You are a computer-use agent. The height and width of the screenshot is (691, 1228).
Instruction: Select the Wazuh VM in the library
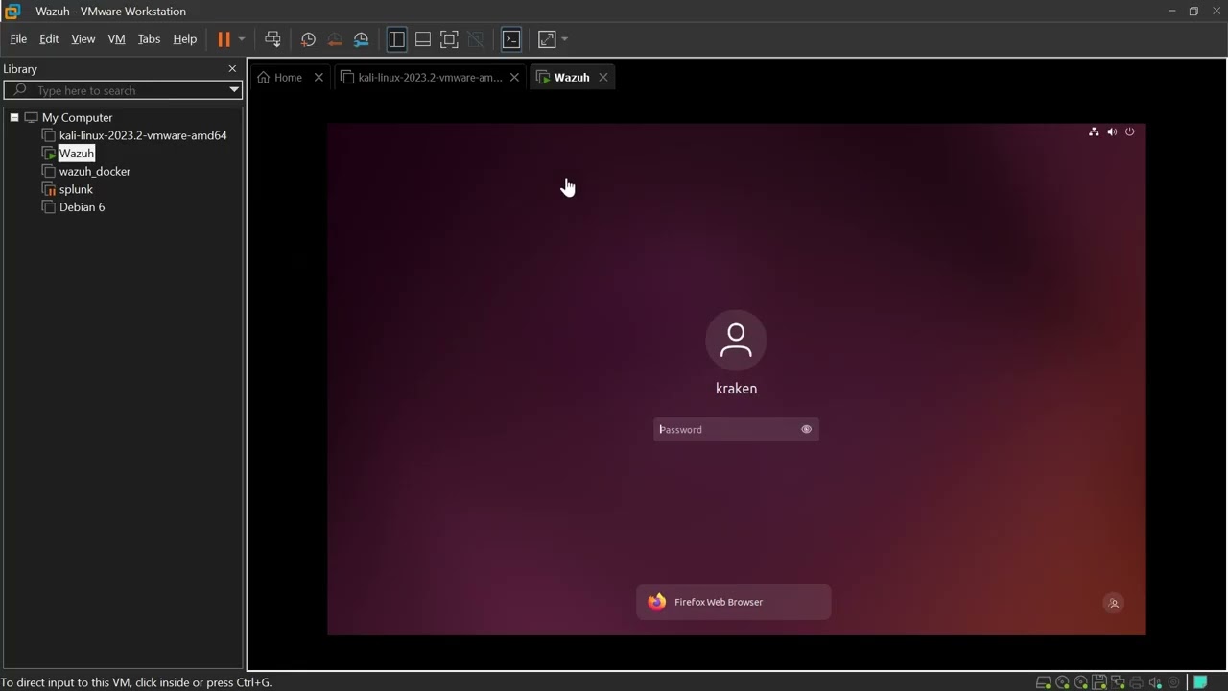click(x=77, y=154)
